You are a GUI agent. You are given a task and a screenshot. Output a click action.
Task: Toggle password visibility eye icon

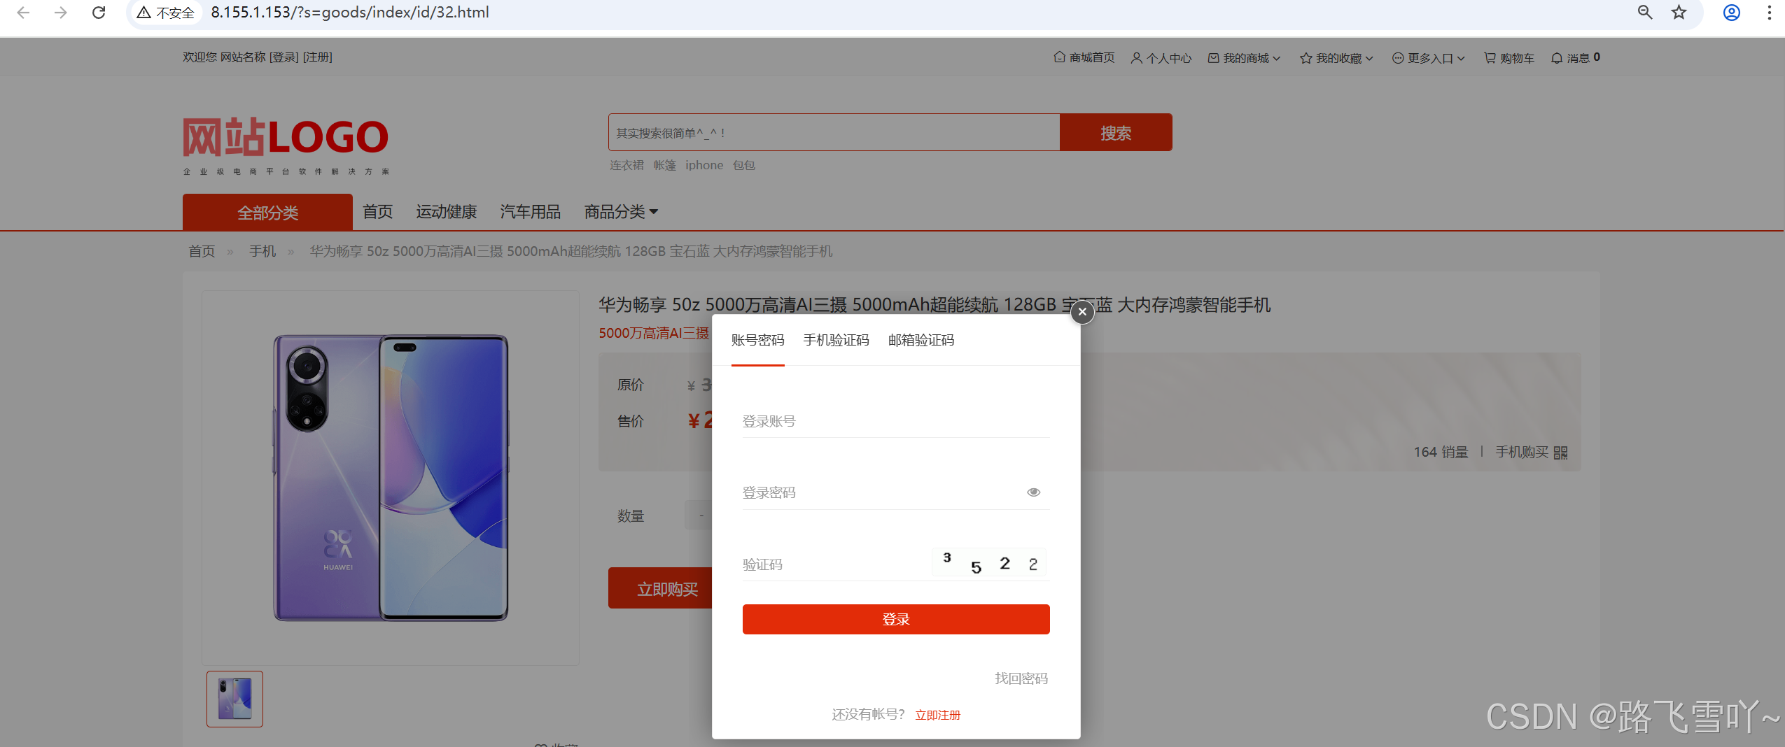1033,492
